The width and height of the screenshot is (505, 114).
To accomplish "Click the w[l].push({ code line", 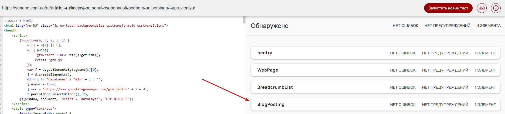I will pyautogui.click(x=38, y=50).
